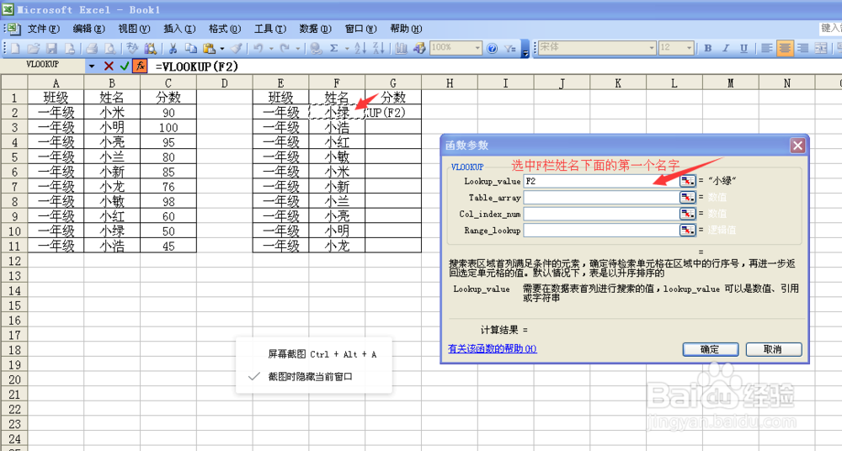This screenshot has height=451, width=842.
Task: Open the font size 12 dropdown
Action: (x=690, y=48)
